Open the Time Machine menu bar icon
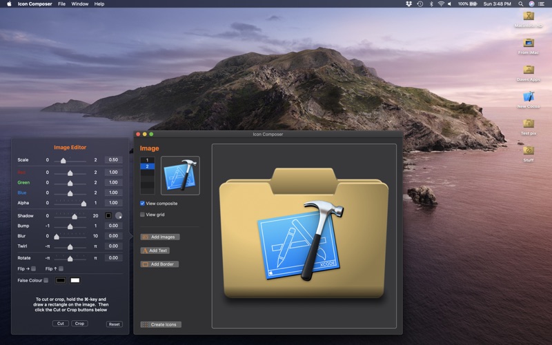 point(420,4)
